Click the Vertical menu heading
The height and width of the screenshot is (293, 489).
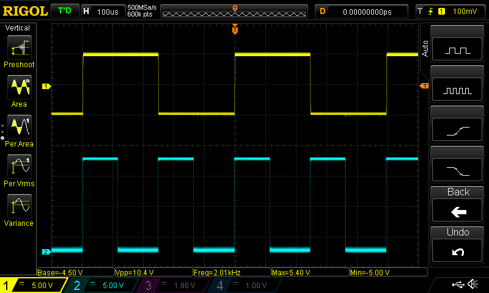18,28
